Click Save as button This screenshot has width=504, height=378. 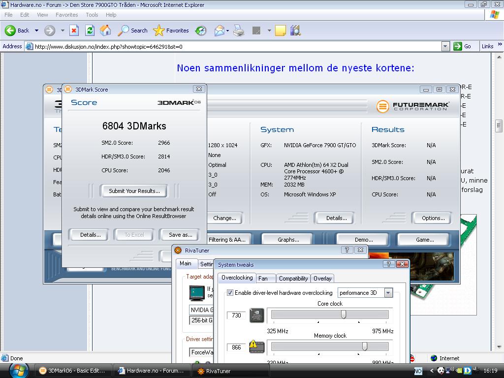tap(180, 235)
